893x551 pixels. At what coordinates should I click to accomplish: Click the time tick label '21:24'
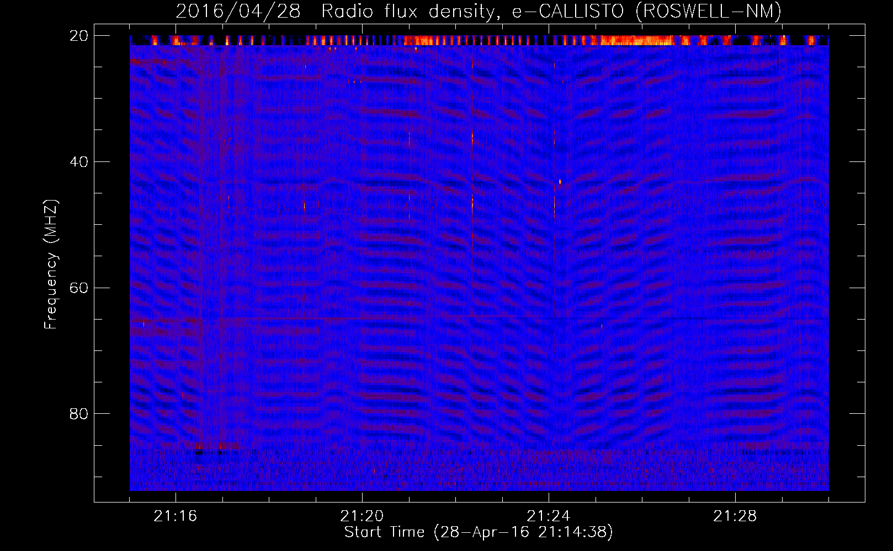(549, 516)
